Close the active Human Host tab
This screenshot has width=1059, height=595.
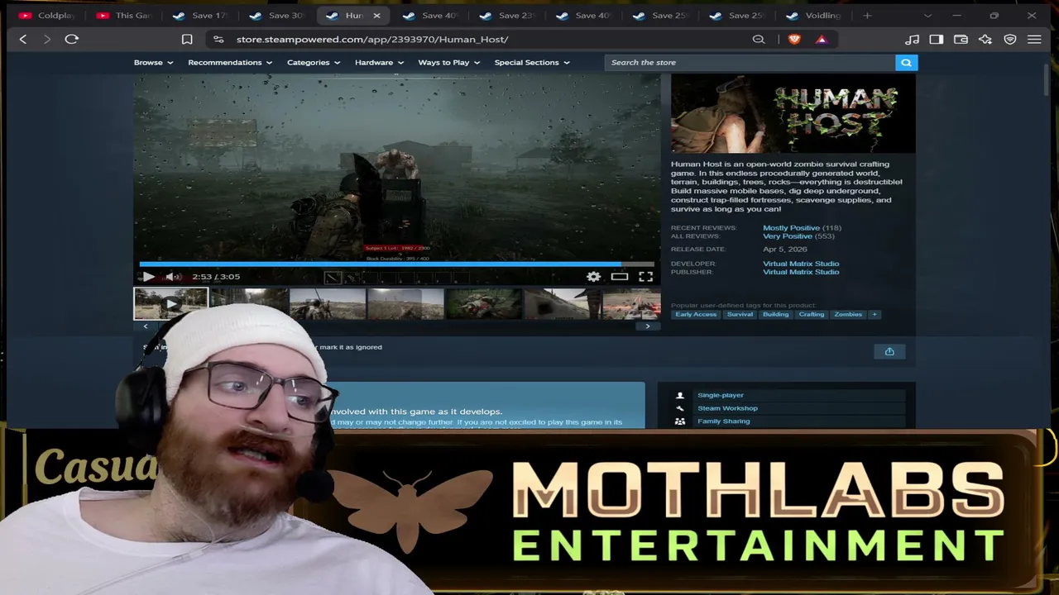(376, 15)
